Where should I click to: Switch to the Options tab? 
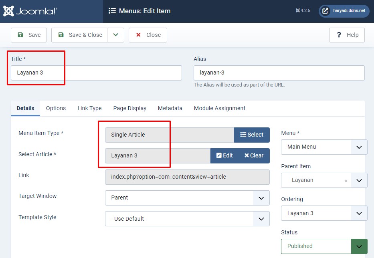(56, 108)
